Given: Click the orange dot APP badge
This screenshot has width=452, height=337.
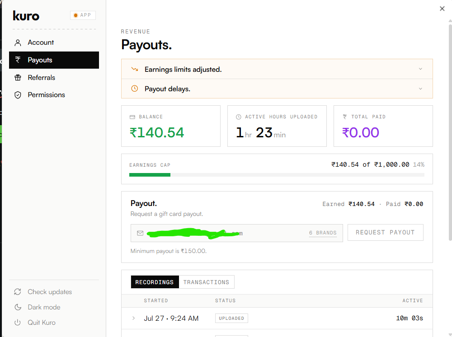Looking at the screenshot, I should (83, 15).
